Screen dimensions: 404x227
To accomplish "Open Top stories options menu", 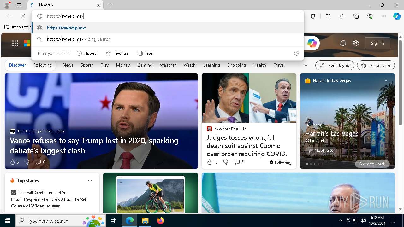I will click(x=90, y=180).
